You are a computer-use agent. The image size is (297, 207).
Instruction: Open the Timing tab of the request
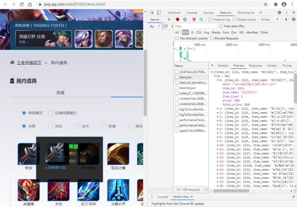287,65
